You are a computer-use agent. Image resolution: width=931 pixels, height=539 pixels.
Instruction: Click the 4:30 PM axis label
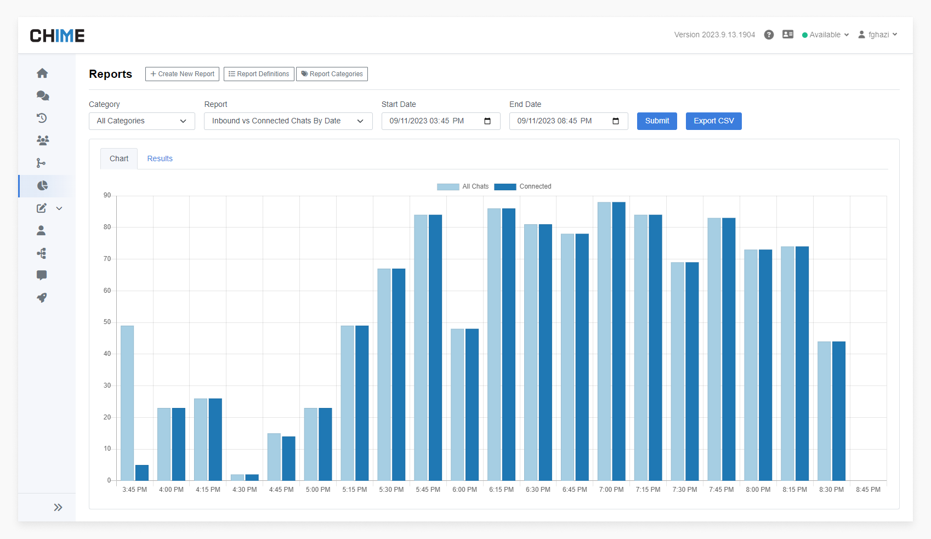pyautogui.click(x=245, y=490)
